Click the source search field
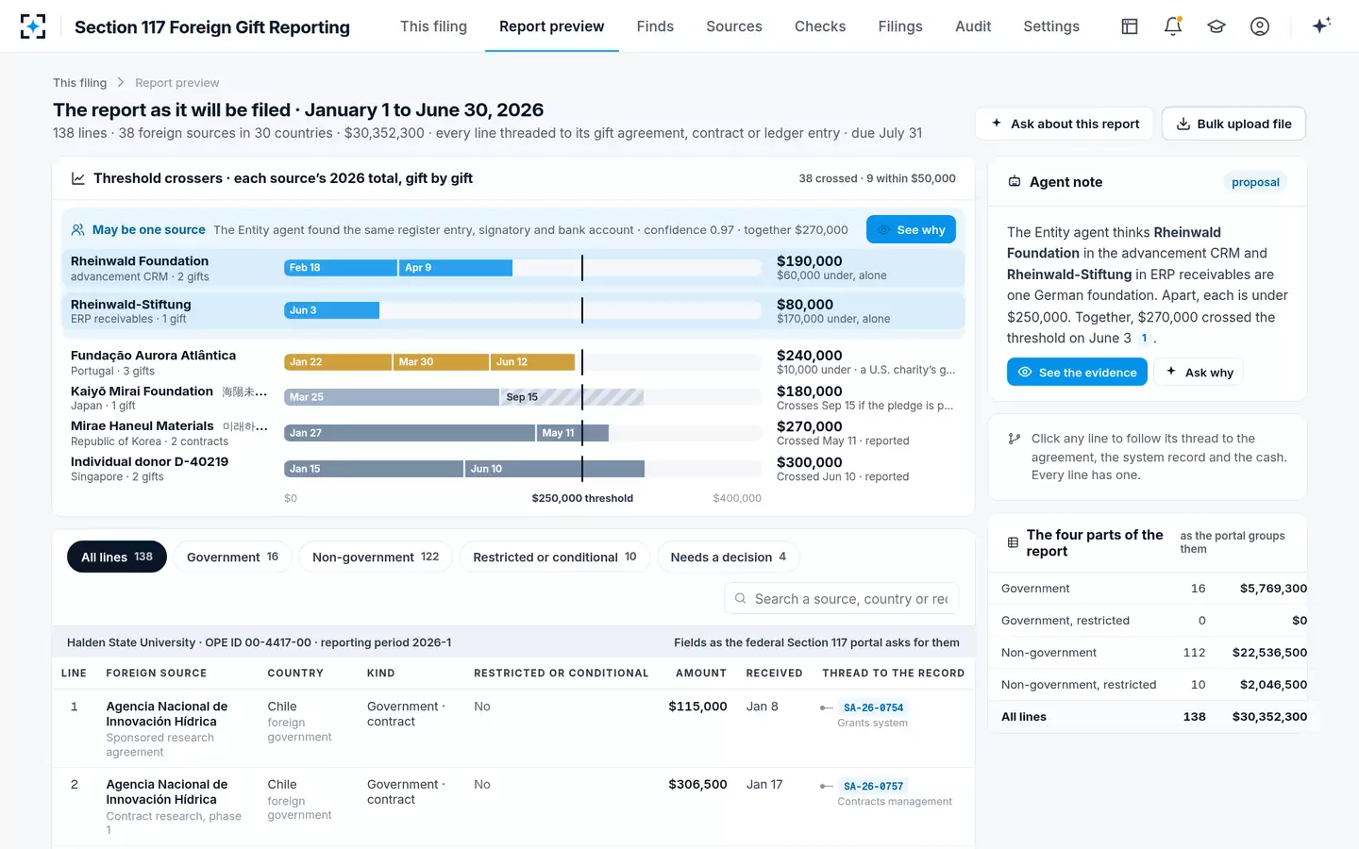The width and height of the screenshot is (1359, 849). click(842, 599)
